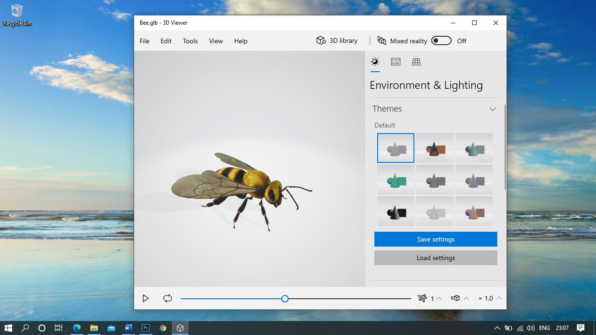Play the bee animation
596x335 pixels.
(x=146, y=298)
